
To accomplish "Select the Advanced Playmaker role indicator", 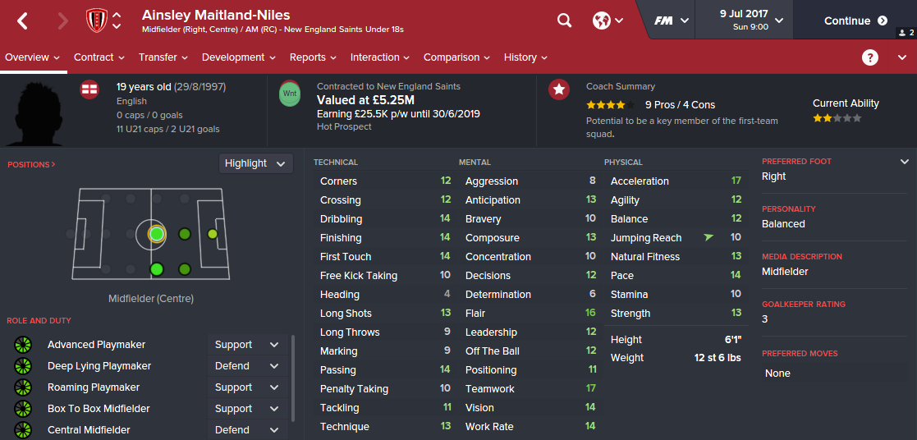I will click(x=22, y=345).
